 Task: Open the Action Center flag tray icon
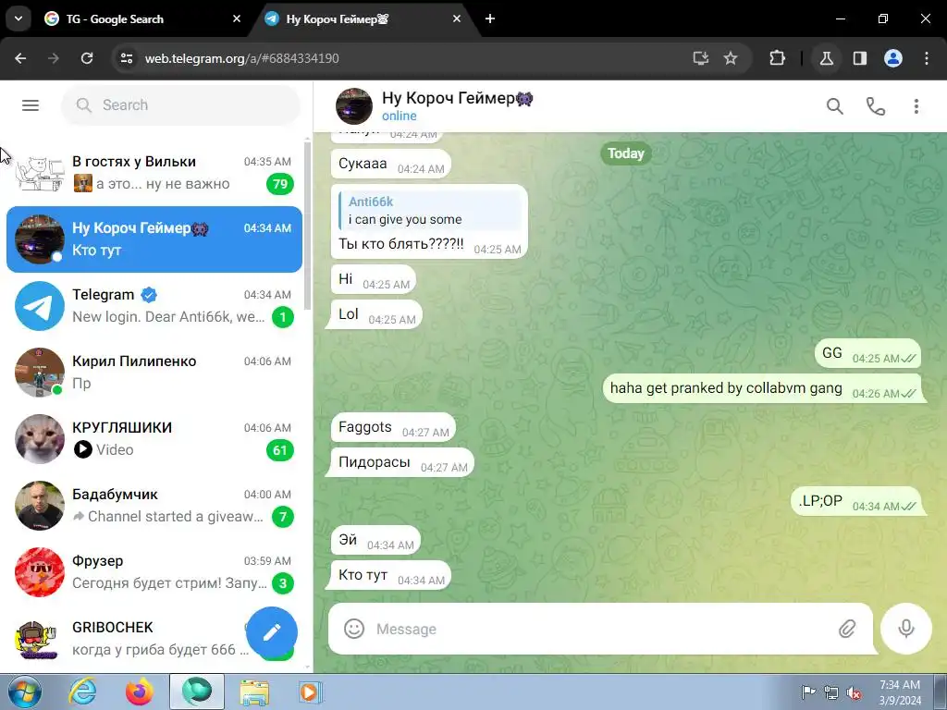(x=808, y=692)
